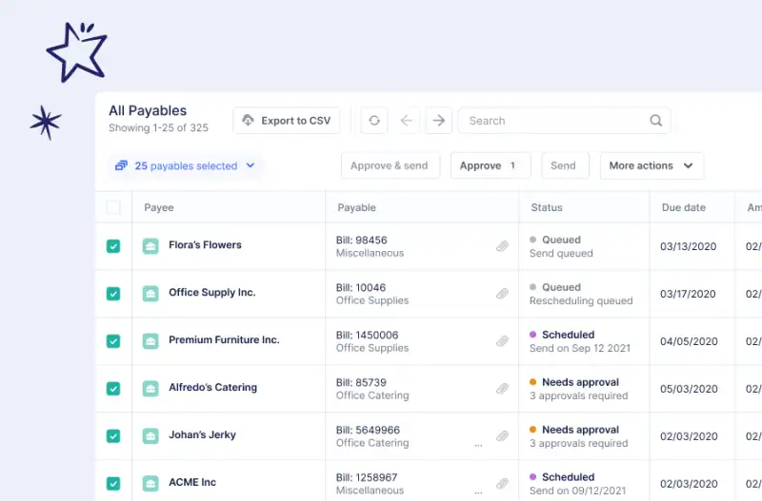Viewport: 762px width, 501px height.
Task: Uncheck the Johan's Jerky row checkbox
Action: pyautogui.click(x=113, y=436)
